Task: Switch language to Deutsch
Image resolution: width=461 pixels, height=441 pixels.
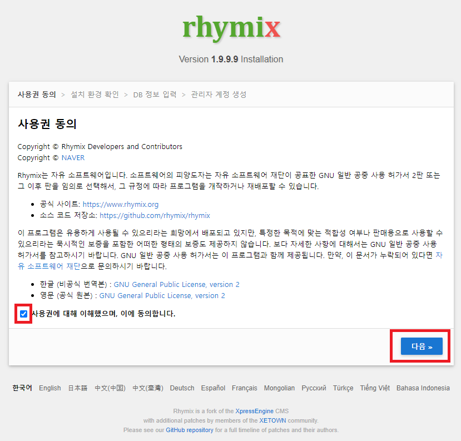Action: click(182, 388)
